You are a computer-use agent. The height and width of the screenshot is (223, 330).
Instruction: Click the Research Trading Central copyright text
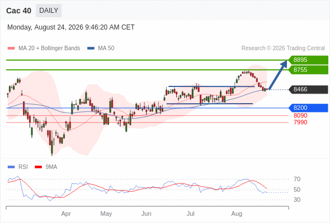pos(283,49)
